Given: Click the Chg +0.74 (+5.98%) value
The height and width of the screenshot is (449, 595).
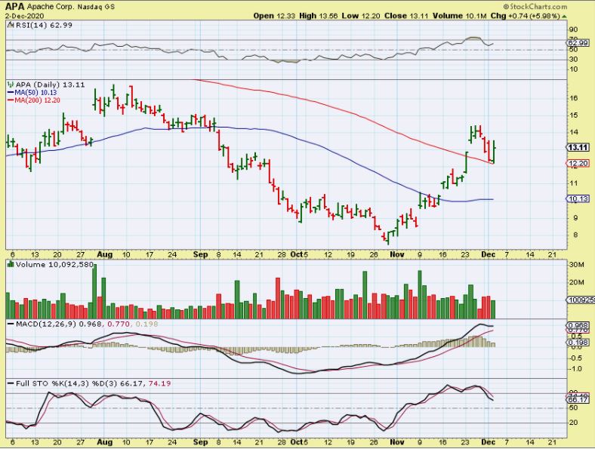Looking at the screenshot, I should (x=525, y=16).
